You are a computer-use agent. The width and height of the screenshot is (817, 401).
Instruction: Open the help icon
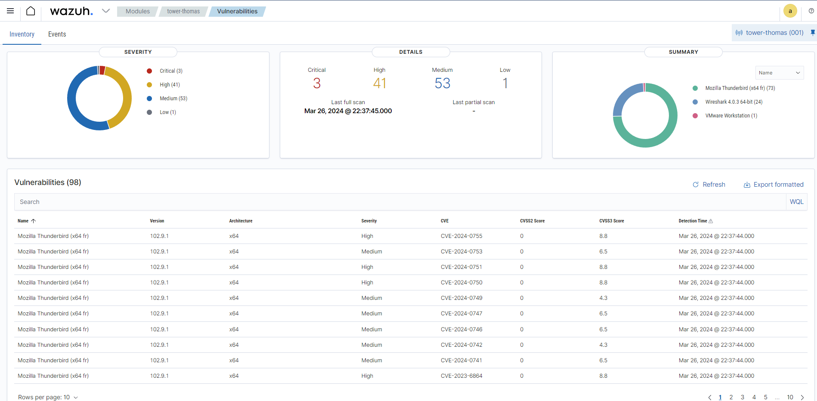click(x=811, y=11)
